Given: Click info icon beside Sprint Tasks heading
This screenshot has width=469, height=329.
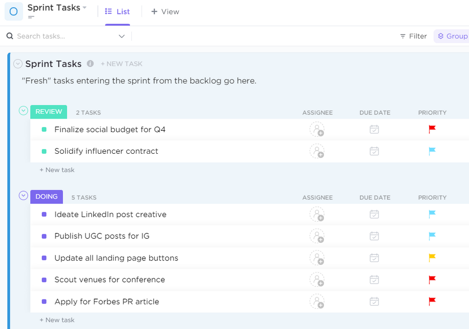Looking at the screenshot, I should click(91, 64).
